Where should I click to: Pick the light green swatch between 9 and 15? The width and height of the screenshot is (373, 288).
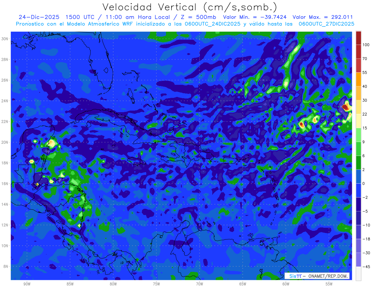[358, 135]
